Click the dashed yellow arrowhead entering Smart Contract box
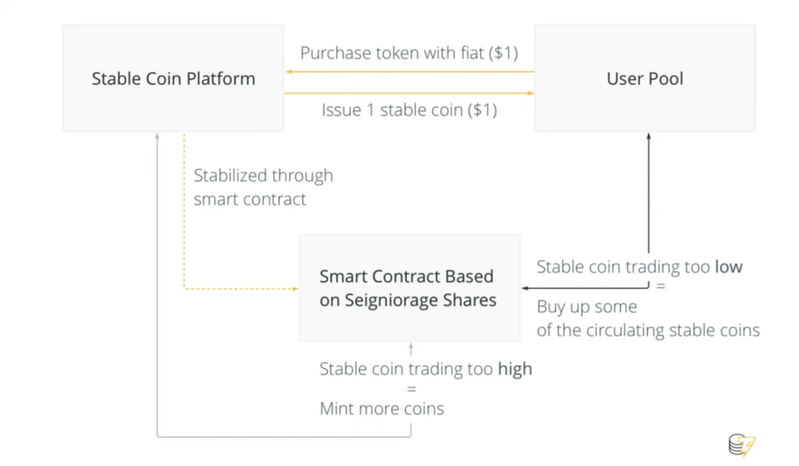The image size is (799, 466). pyautogui.click(x=294, y=289)
